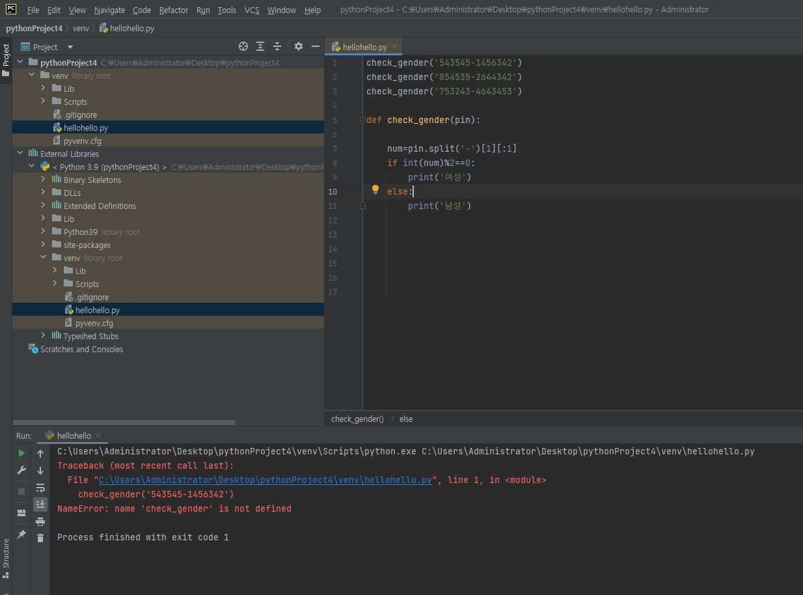Expand Typeshed Stubs node
803x595 pixels.
tap(43, 336)
